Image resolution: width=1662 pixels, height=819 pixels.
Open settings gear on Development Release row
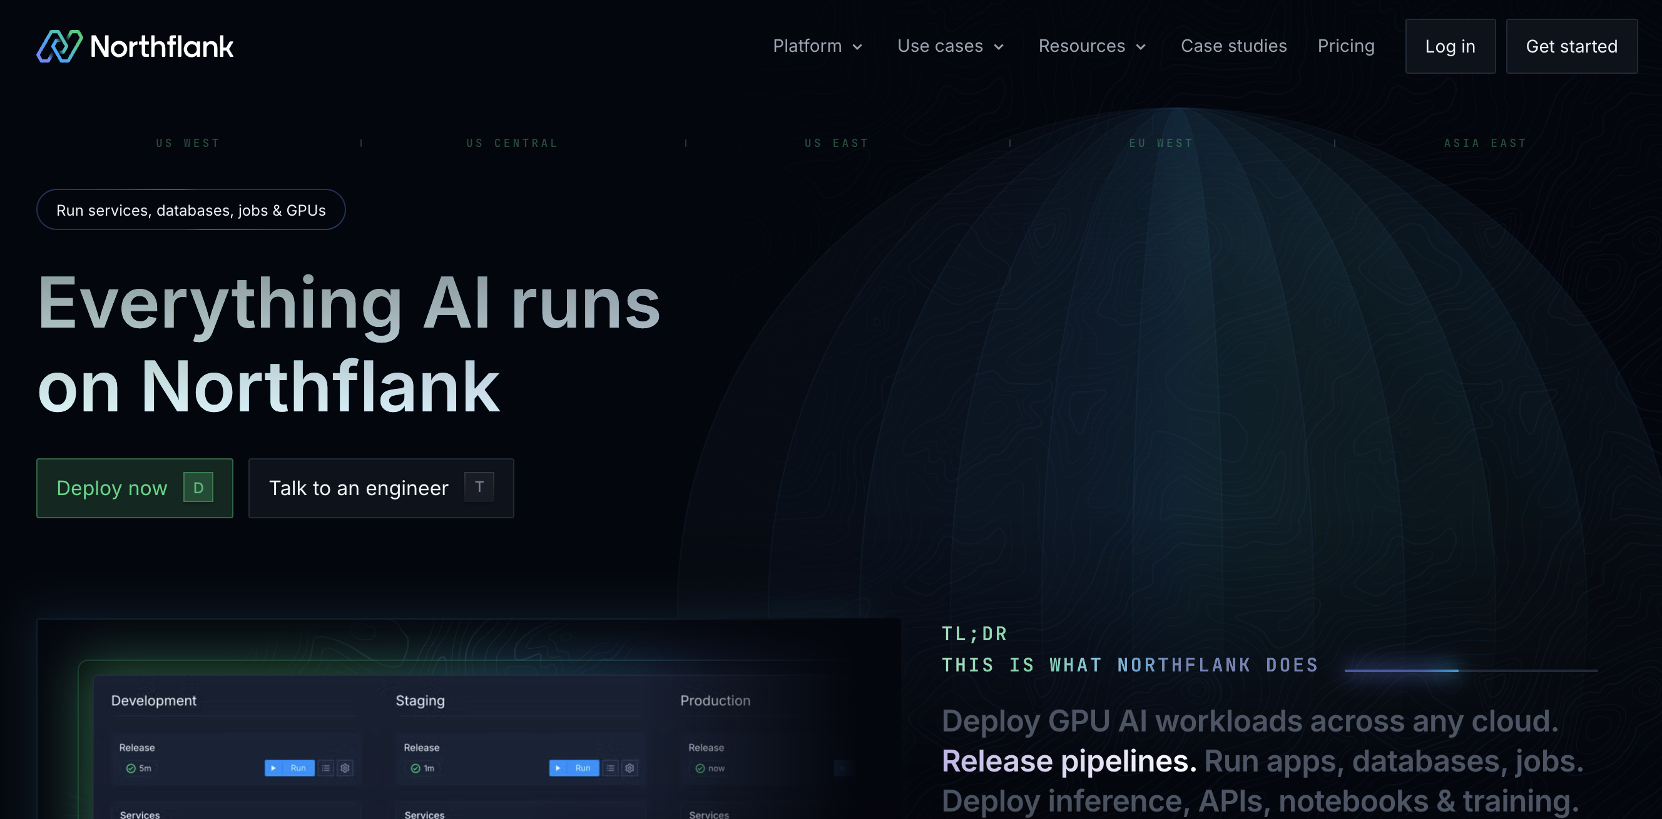(x=345, y=769)
